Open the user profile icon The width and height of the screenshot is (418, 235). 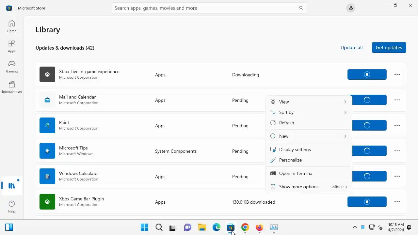[351, 8]
